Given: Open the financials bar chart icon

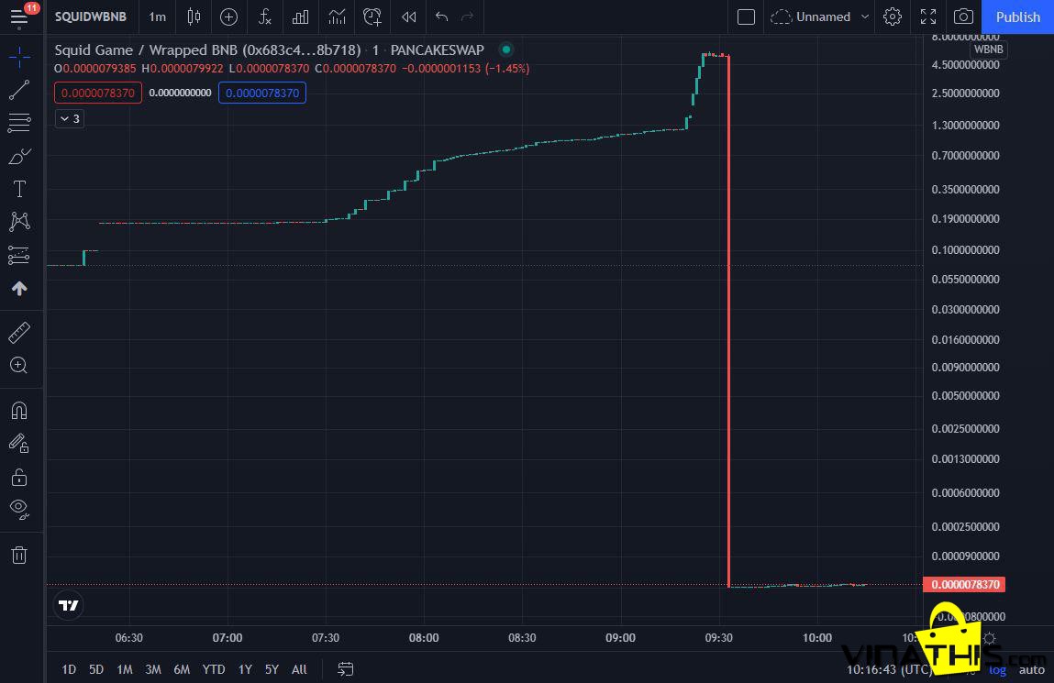Looking at the screenshot, I should pyautogui.click(x=301, y=17).
